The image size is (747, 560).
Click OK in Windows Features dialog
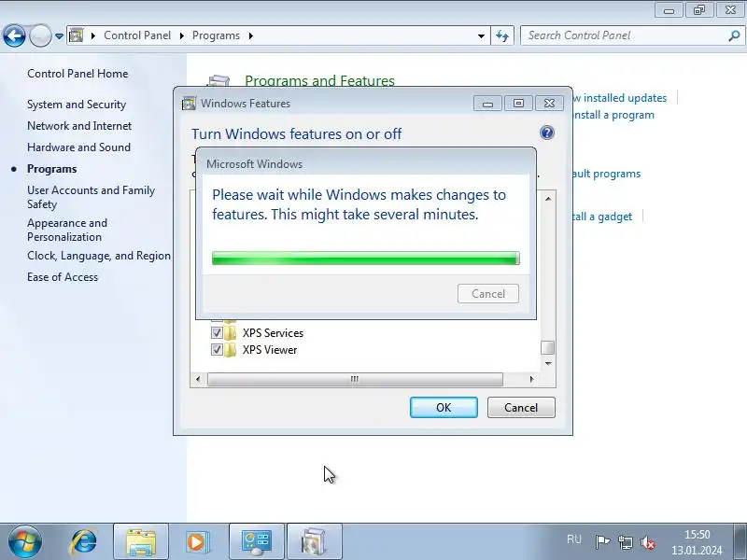tap(444, 408)
